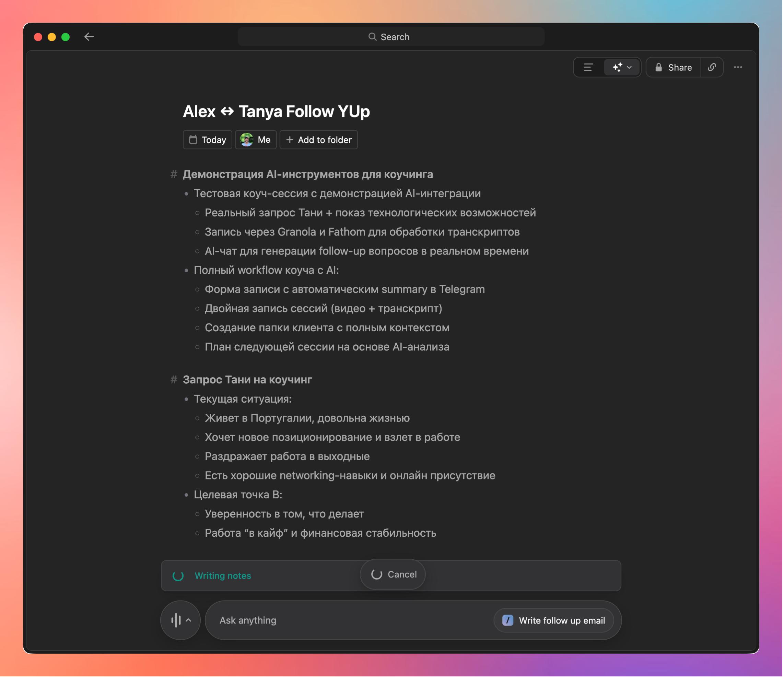Click the Search bar
Screen dimensions: 783x677
pyautogui.click(x=391, y=37)
